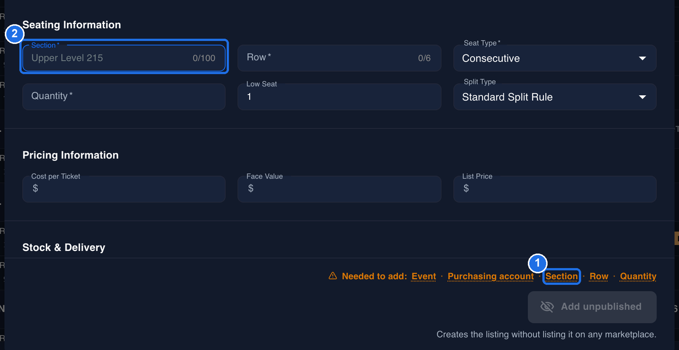Click the 'Creates the listing' description text
This screenshot has width=679, height=350.
[546, 335]
